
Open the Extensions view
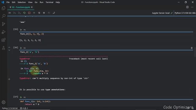(x=3, y=40)
